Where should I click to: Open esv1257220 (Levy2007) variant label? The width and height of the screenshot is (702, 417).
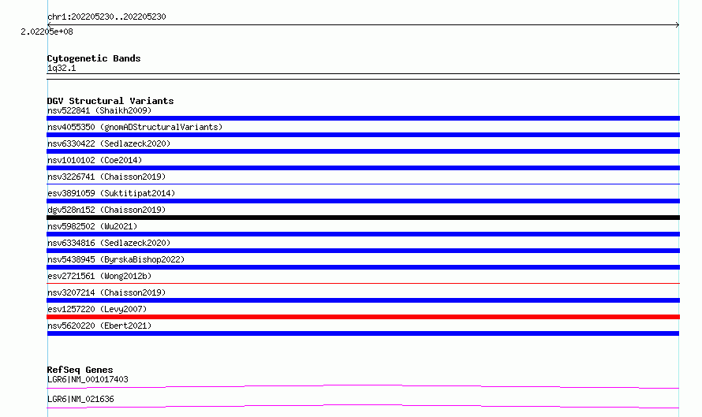point(97,309)
